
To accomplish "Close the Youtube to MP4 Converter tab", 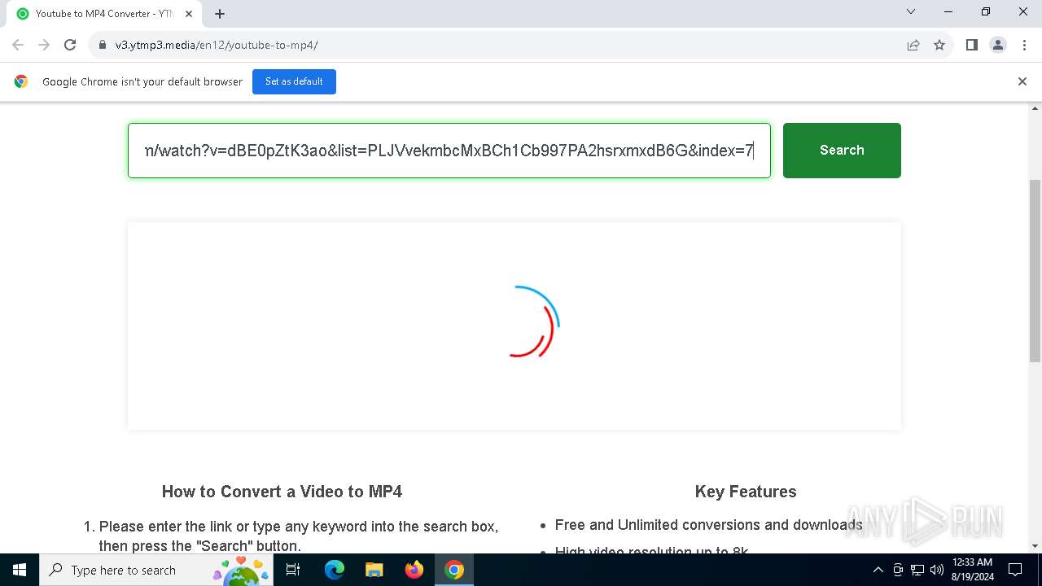I will pos(189,14).
